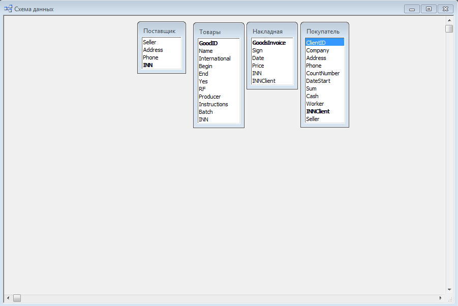Select Address field in Покупатель table
Image resolution: width=458 pixels, height=306 pixels.
coord(325,58)
